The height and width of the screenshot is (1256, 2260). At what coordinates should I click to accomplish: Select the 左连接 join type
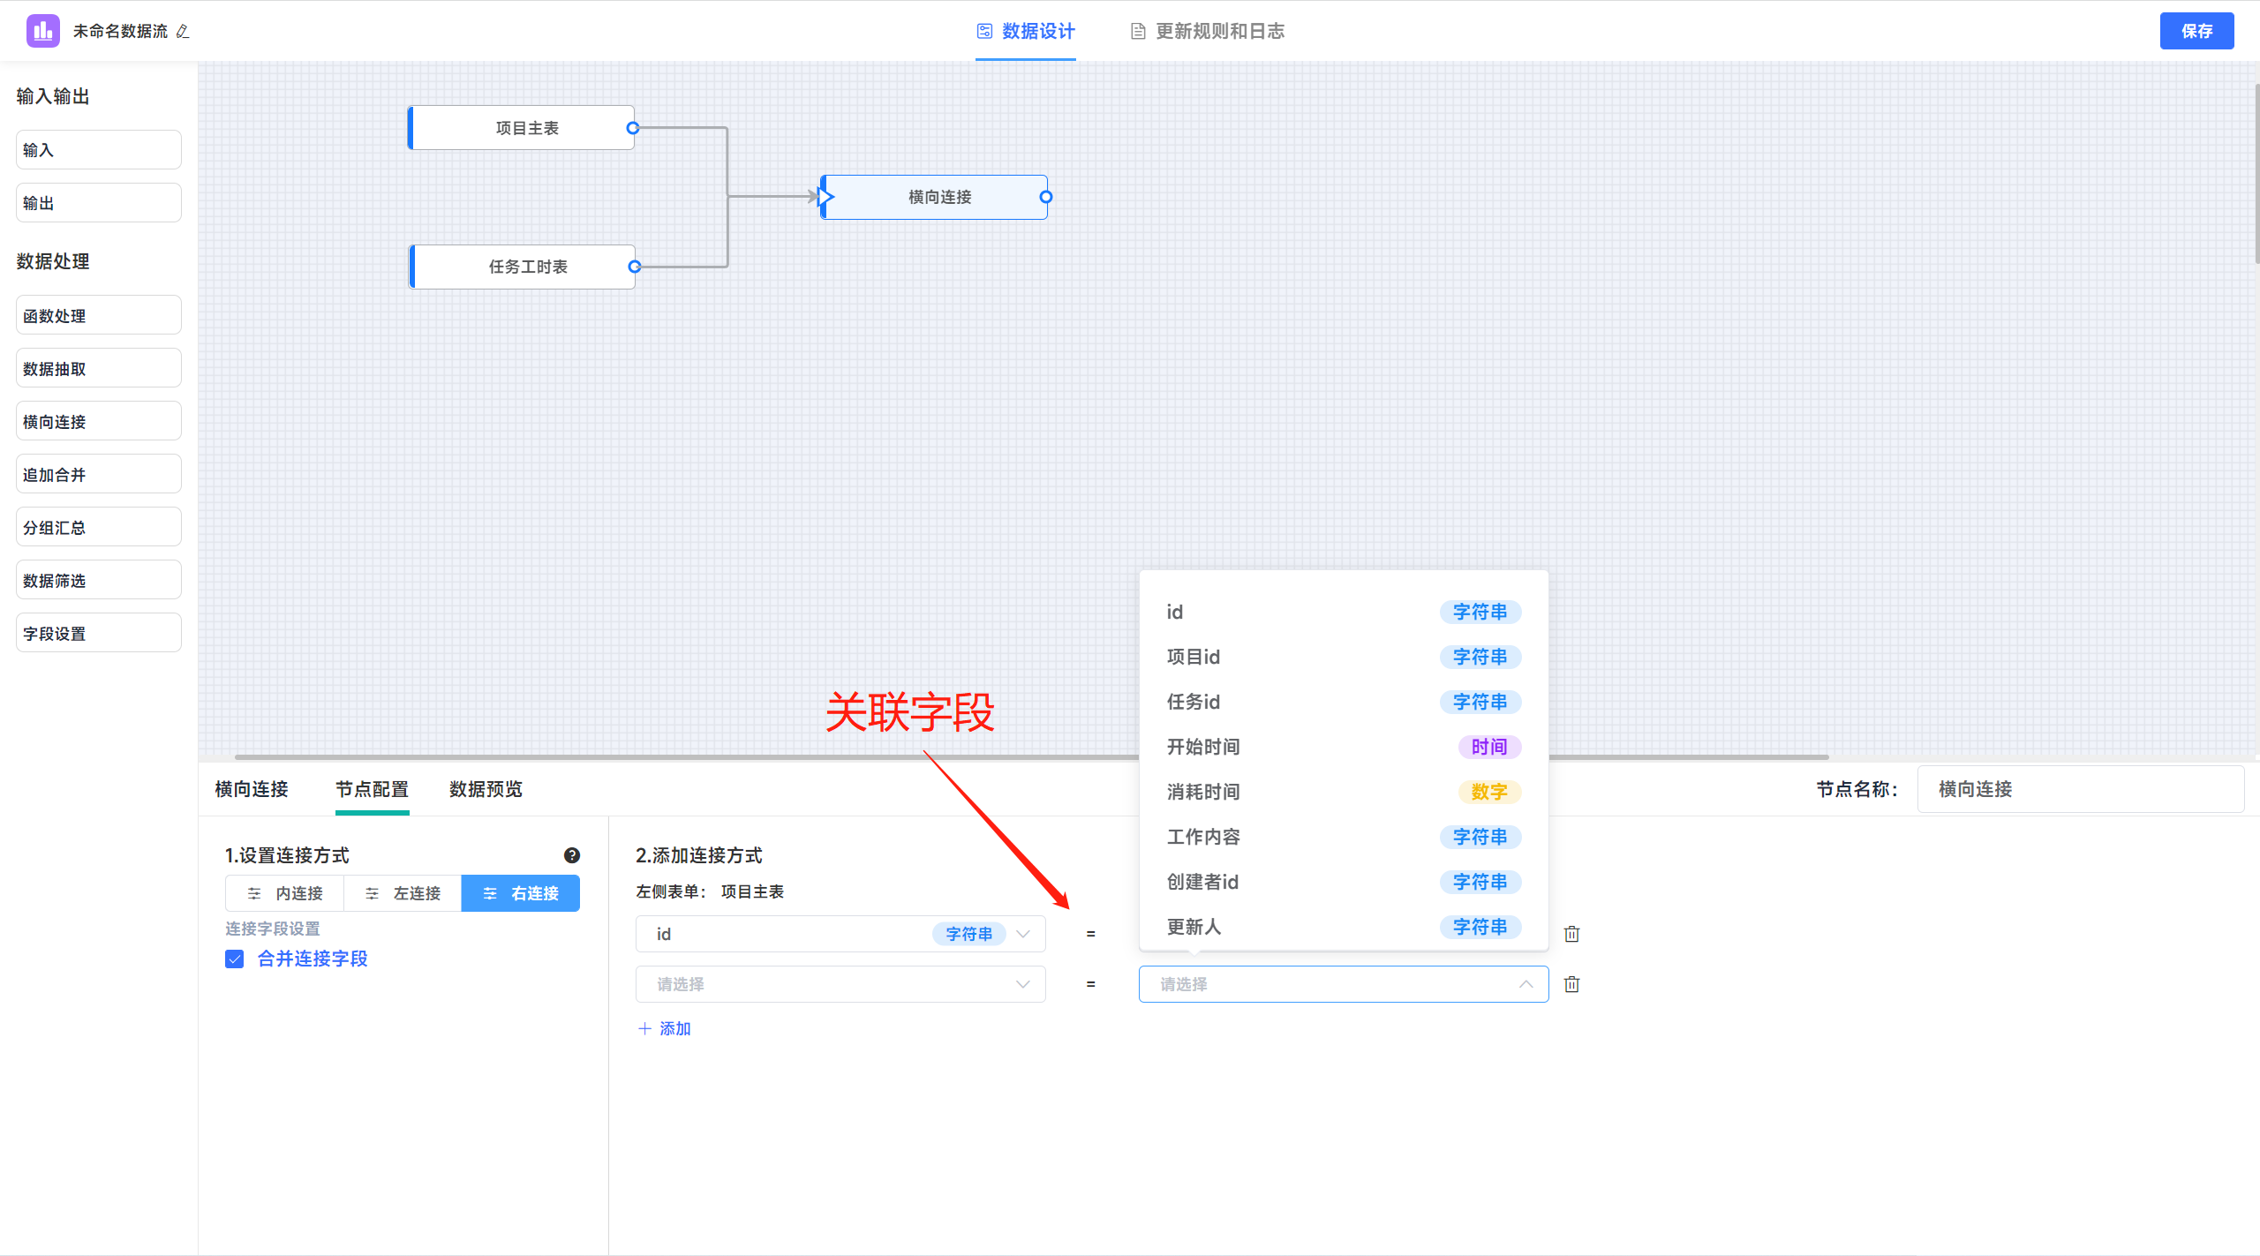[x=403, y=893]
